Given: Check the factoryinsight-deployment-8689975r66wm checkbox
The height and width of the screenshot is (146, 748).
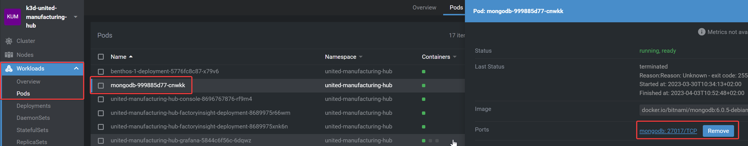Looking at the screenshot, I should pos(101,113).
